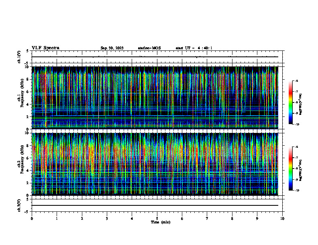This screenshot has height=245, width=318.
Task: Click tick label "7" on the Time axis
Action: [x=207, y=219]
